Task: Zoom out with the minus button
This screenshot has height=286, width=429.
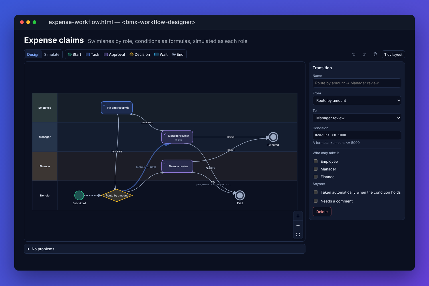Action: pyautogui.click(x=298, y=225)
